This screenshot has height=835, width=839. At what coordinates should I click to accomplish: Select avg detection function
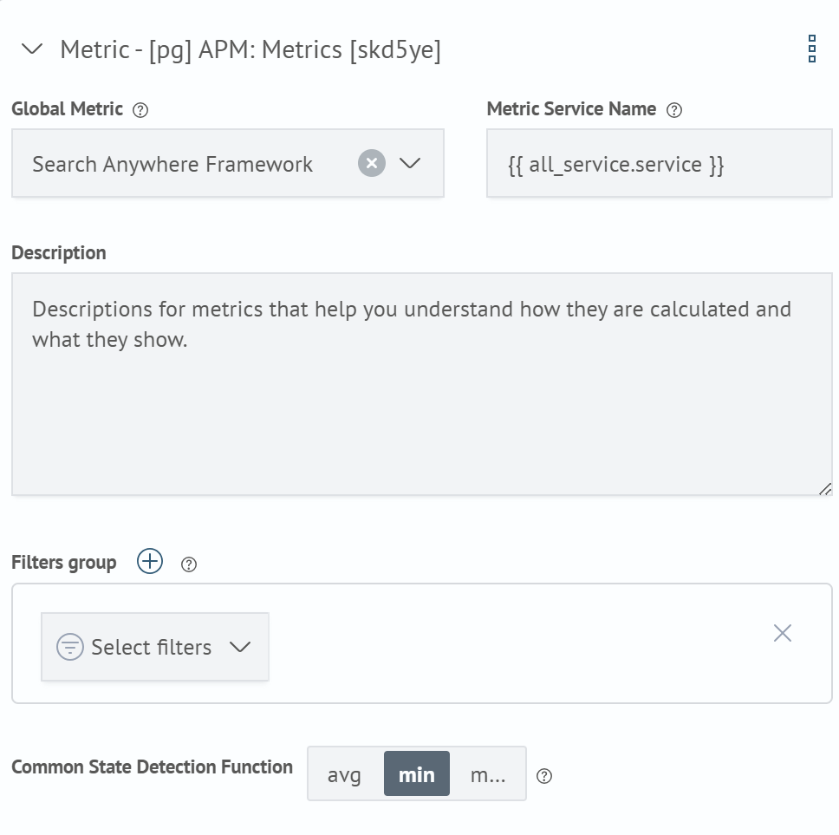[344, 774]
